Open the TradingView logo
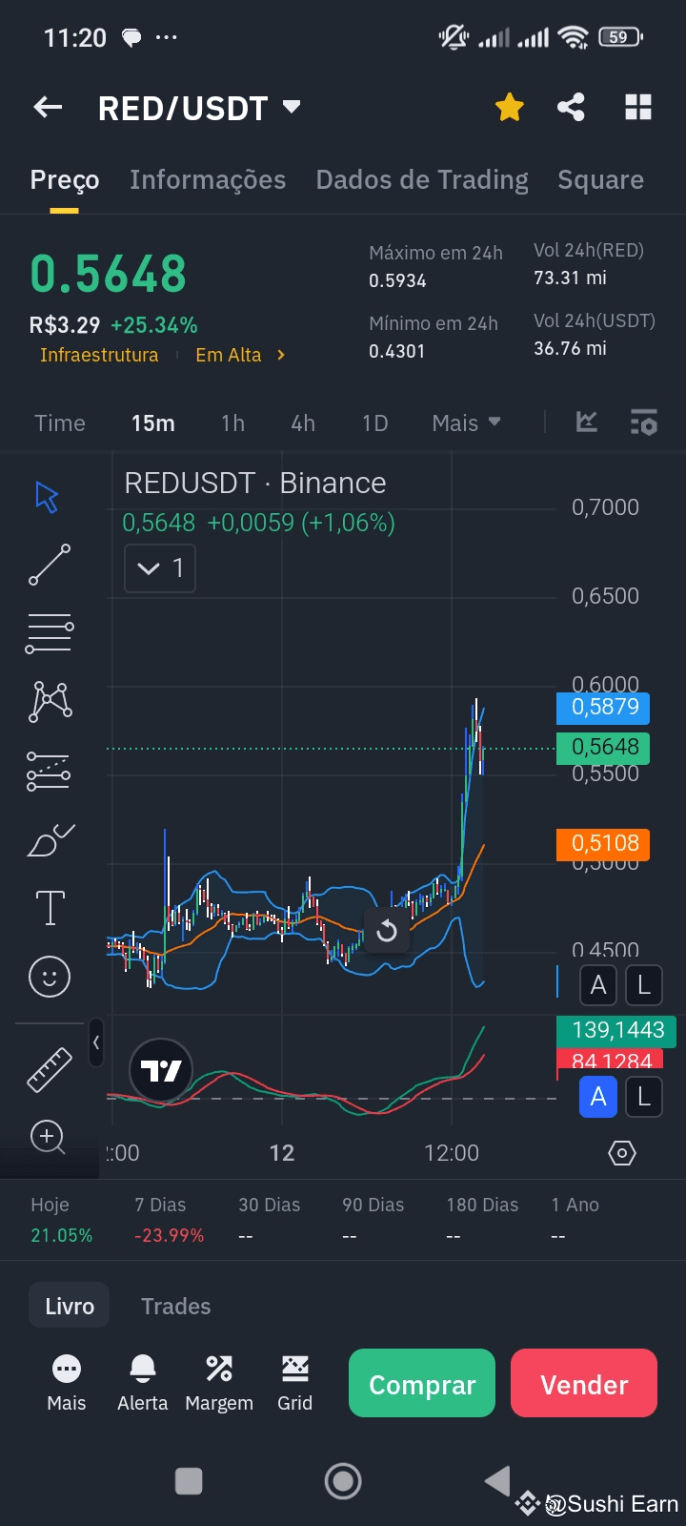 [x=161, y=1070]
